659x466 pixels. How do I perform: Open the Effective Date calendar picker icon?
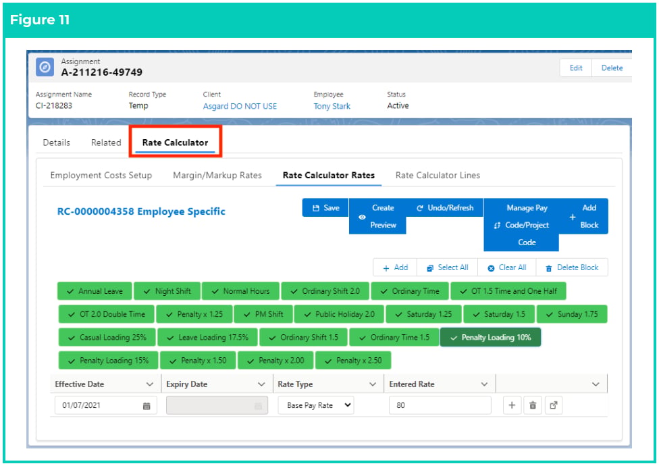click(x=147, y=406)
